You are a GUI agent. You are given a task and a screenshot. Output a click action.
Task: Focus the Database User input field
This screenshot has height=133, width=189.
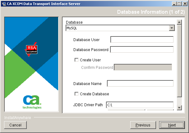tap(142, 40)
